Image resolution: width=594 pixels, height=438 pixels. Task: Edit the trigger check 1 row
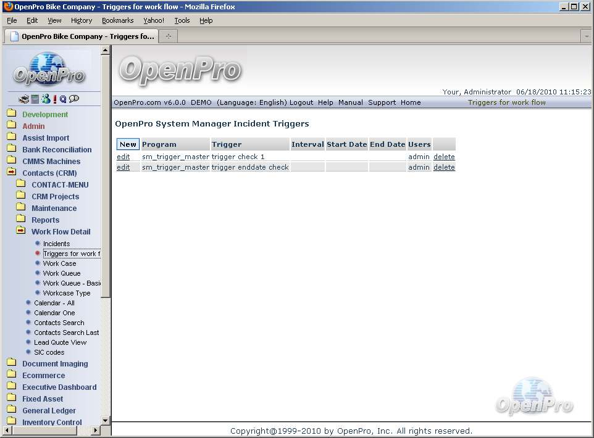coord(123,157)
